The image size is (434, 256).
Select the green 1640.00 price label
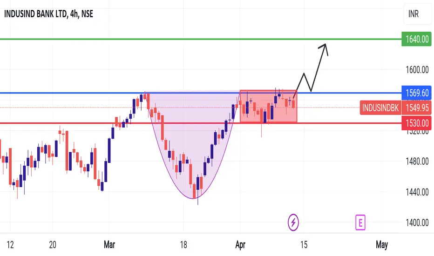[x=417, y=39]
